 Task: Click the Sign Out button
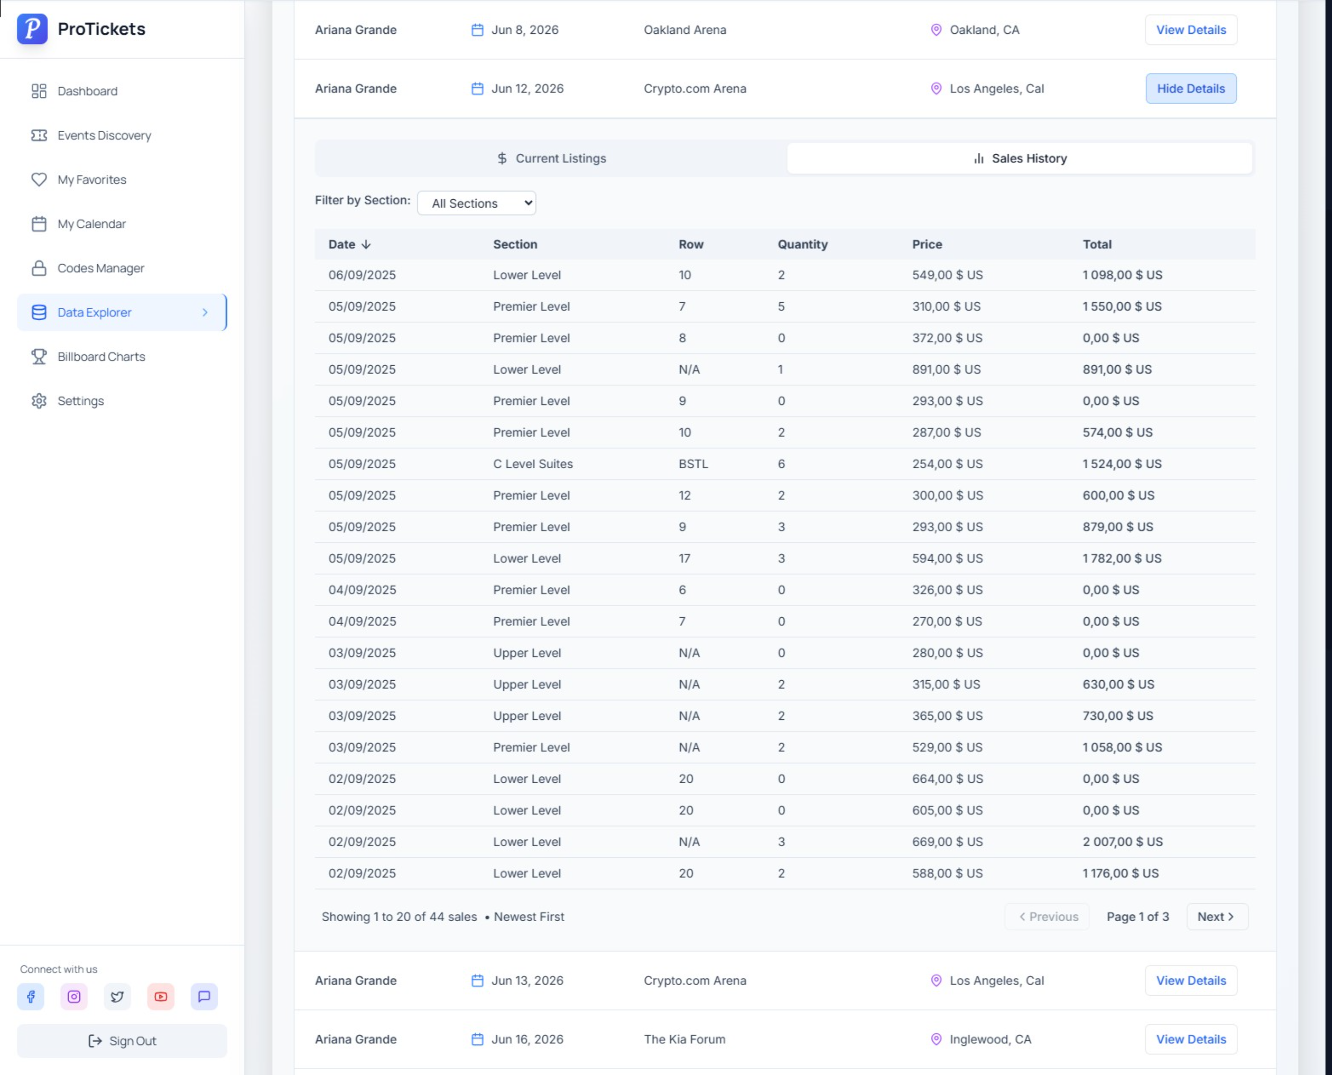click(x=122, y=1041)
